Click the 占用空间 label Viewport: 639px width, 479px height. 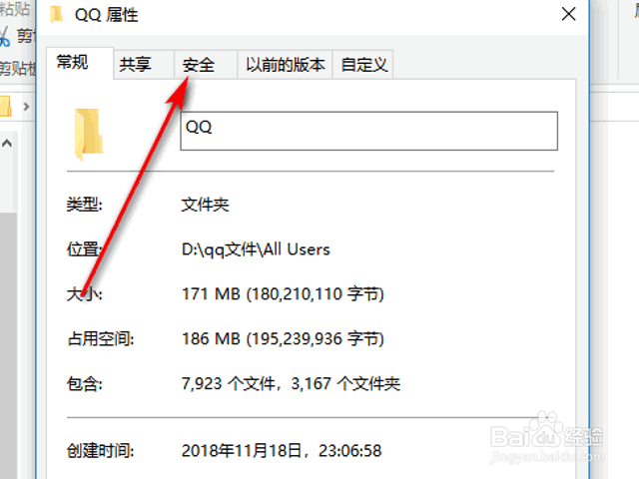(101, 339)
